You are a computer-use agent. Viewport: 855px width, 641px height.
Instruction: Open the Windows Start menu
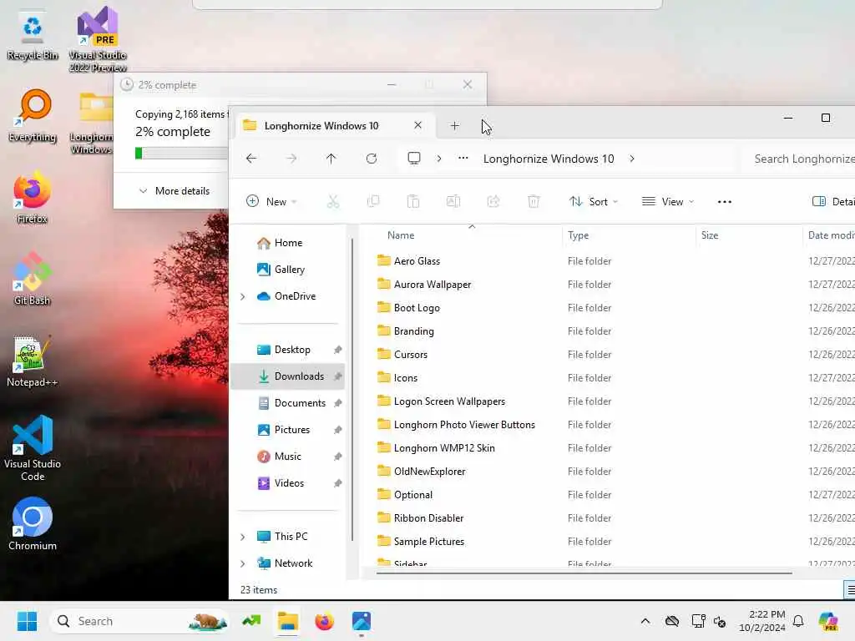tap(27, 621)
